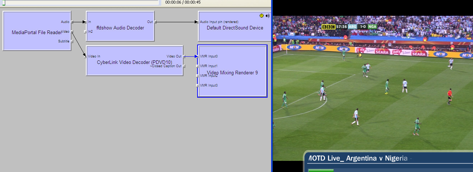
Task: Click the VMR Input3 pin
Action: tap(197, 85)
